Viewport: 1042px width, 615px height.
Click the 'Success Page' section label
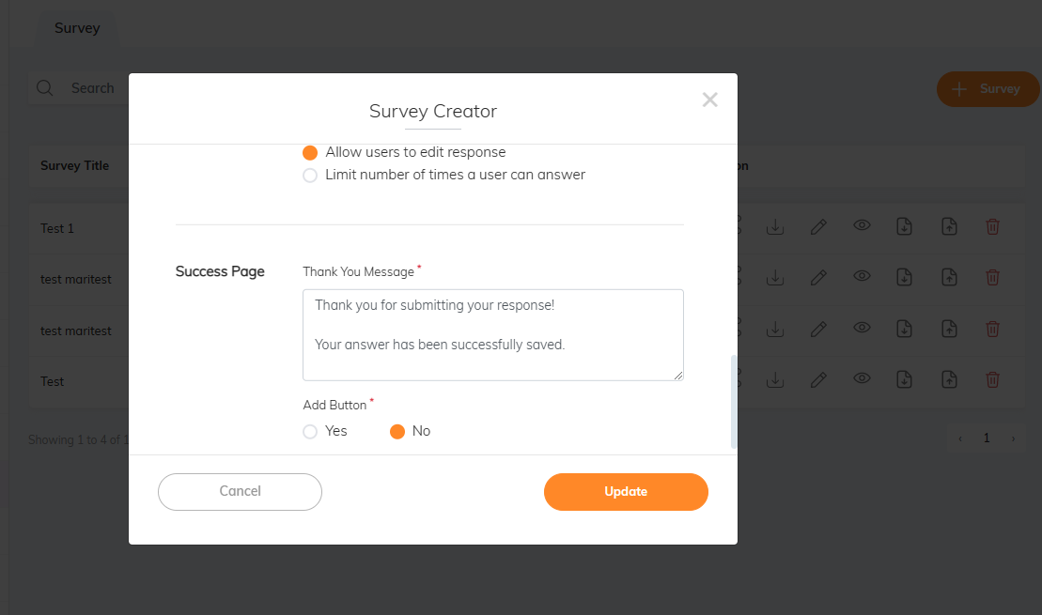point(220,271)
